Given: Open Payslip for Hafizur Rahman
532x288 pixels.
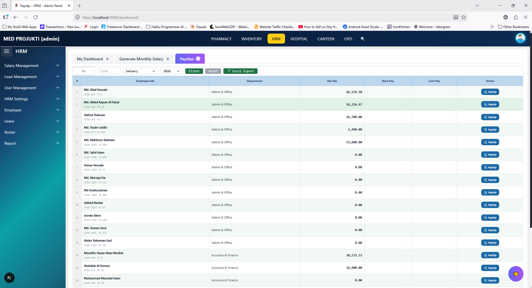Looking at the screenshot, I should 490,117.
